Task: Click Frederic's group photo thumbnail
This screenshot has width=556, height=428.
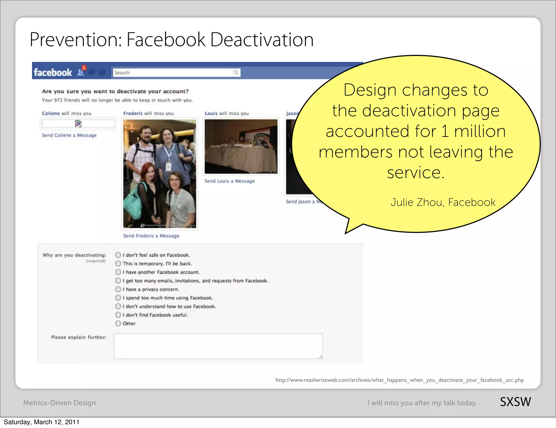Action: click(x=160, y=174)
